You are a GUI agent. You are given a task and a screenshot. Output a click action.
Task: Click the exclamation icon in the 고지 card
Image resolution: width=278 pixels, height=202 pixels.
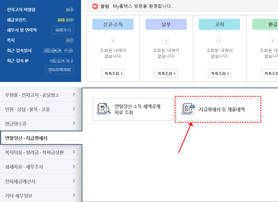[x=219, y=41]
